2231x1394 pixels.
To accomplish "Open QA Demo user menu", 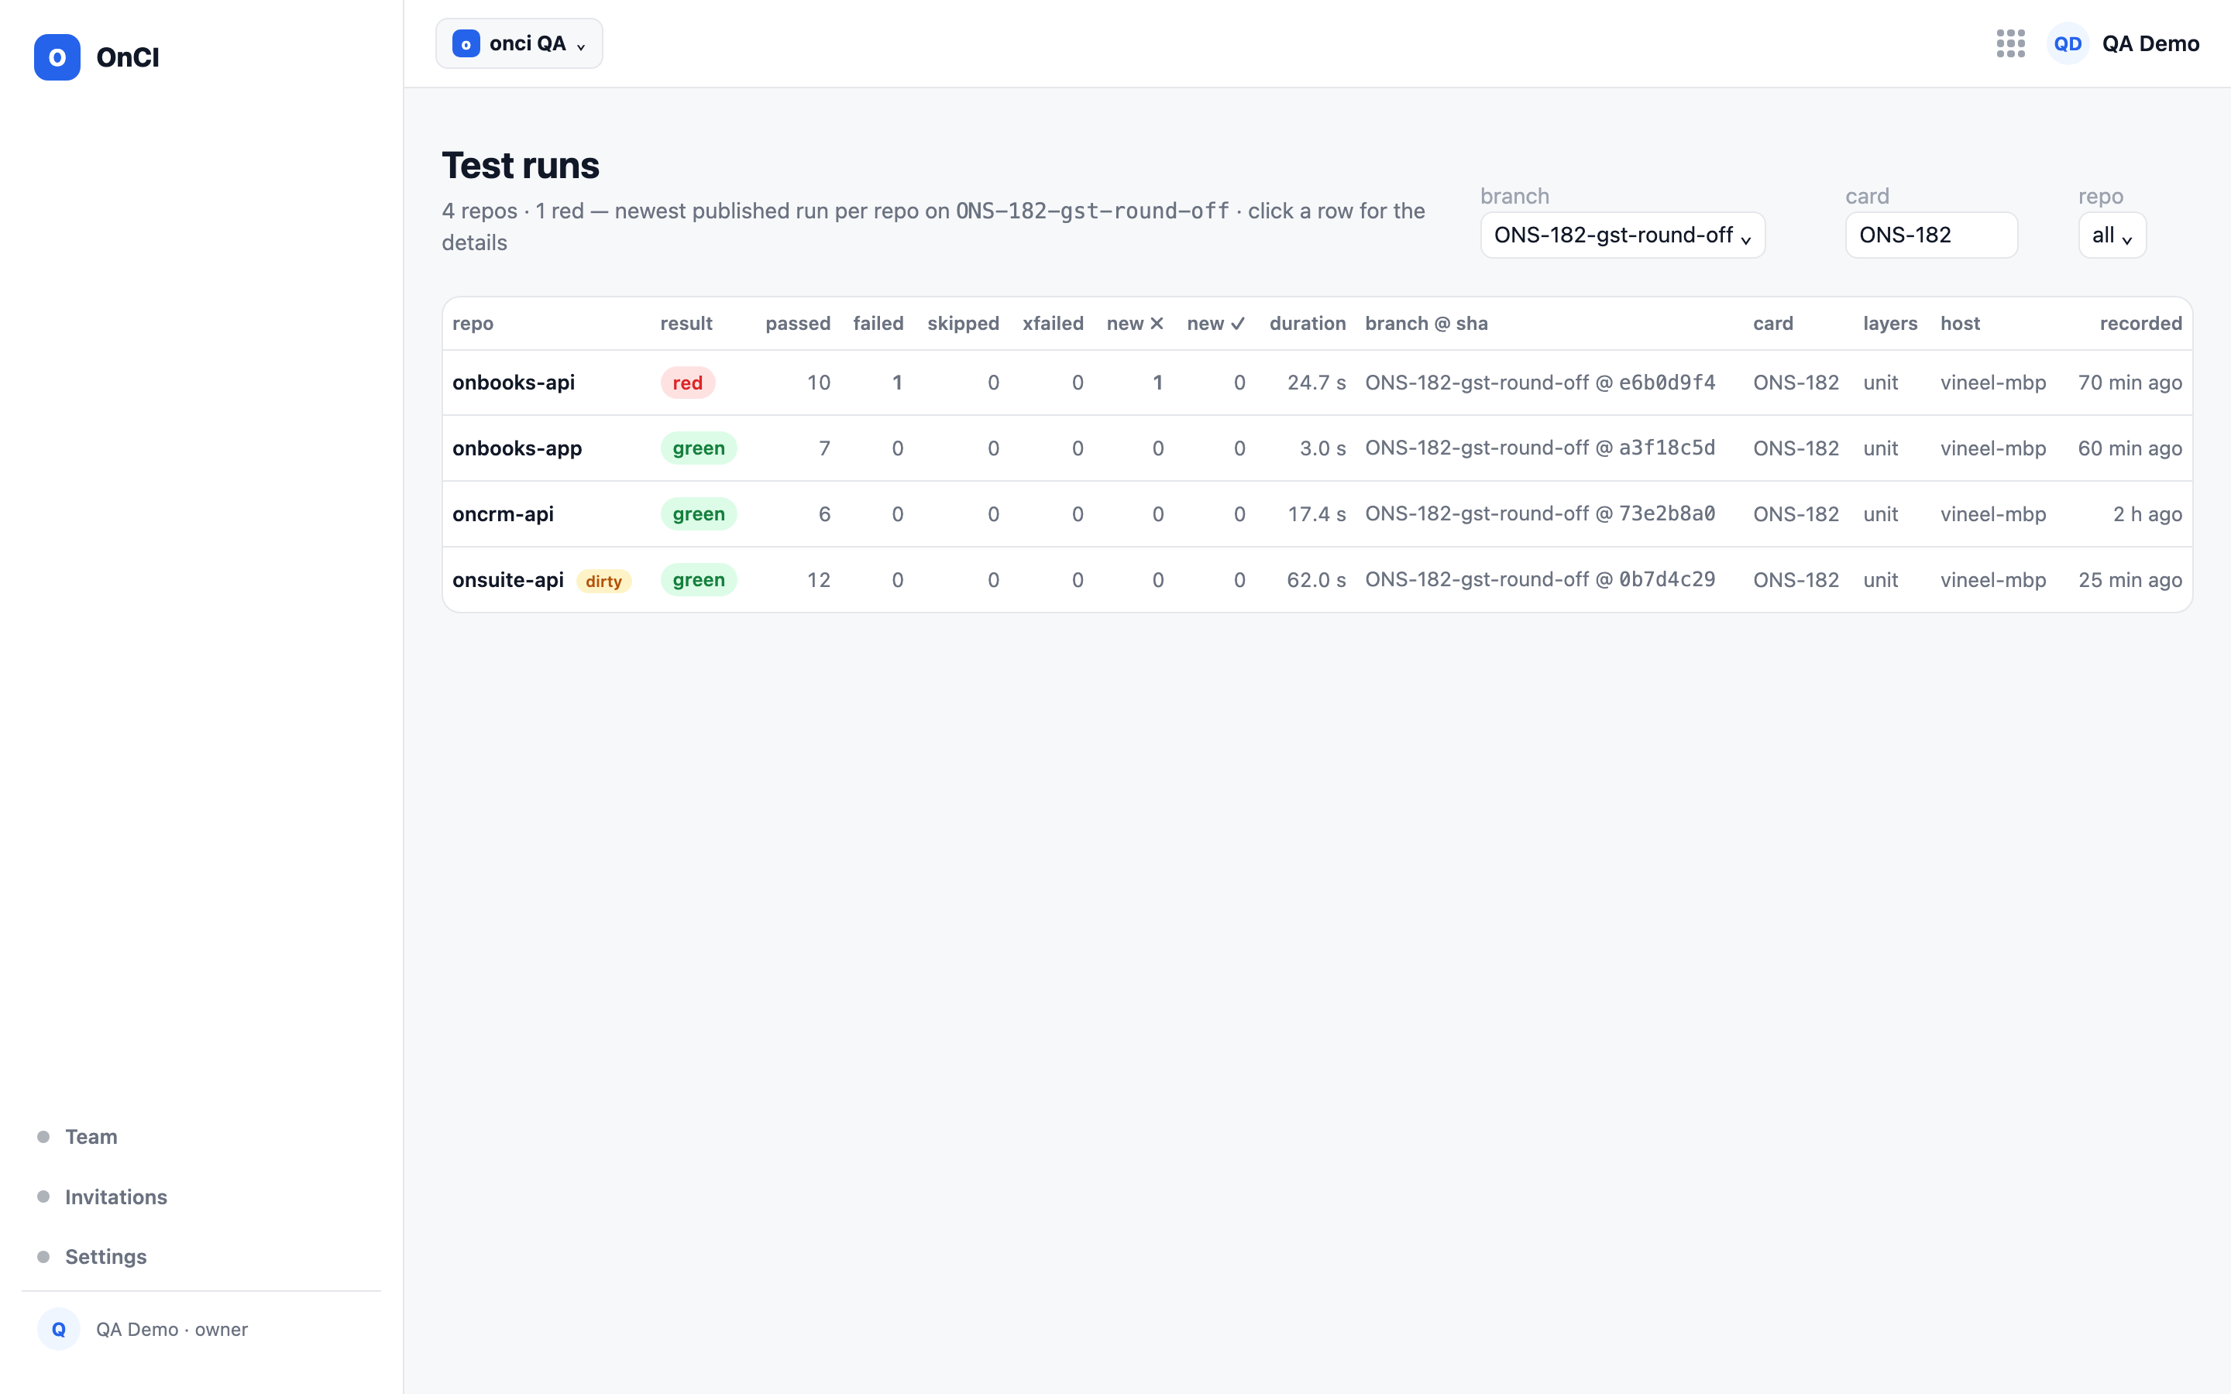I will pos(2123,43).
